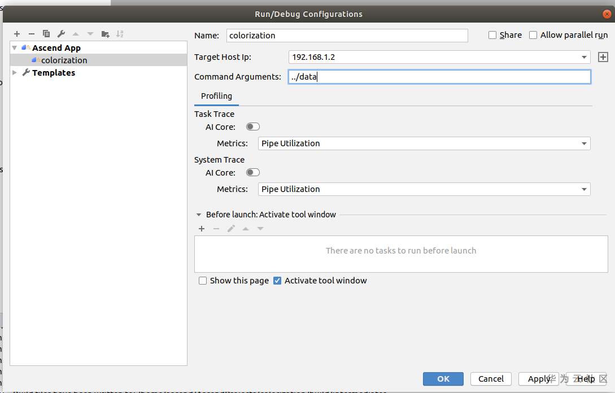Switch to the Profiling tab
This screenshot has width=615, height=393.
(x=216, y=96)
